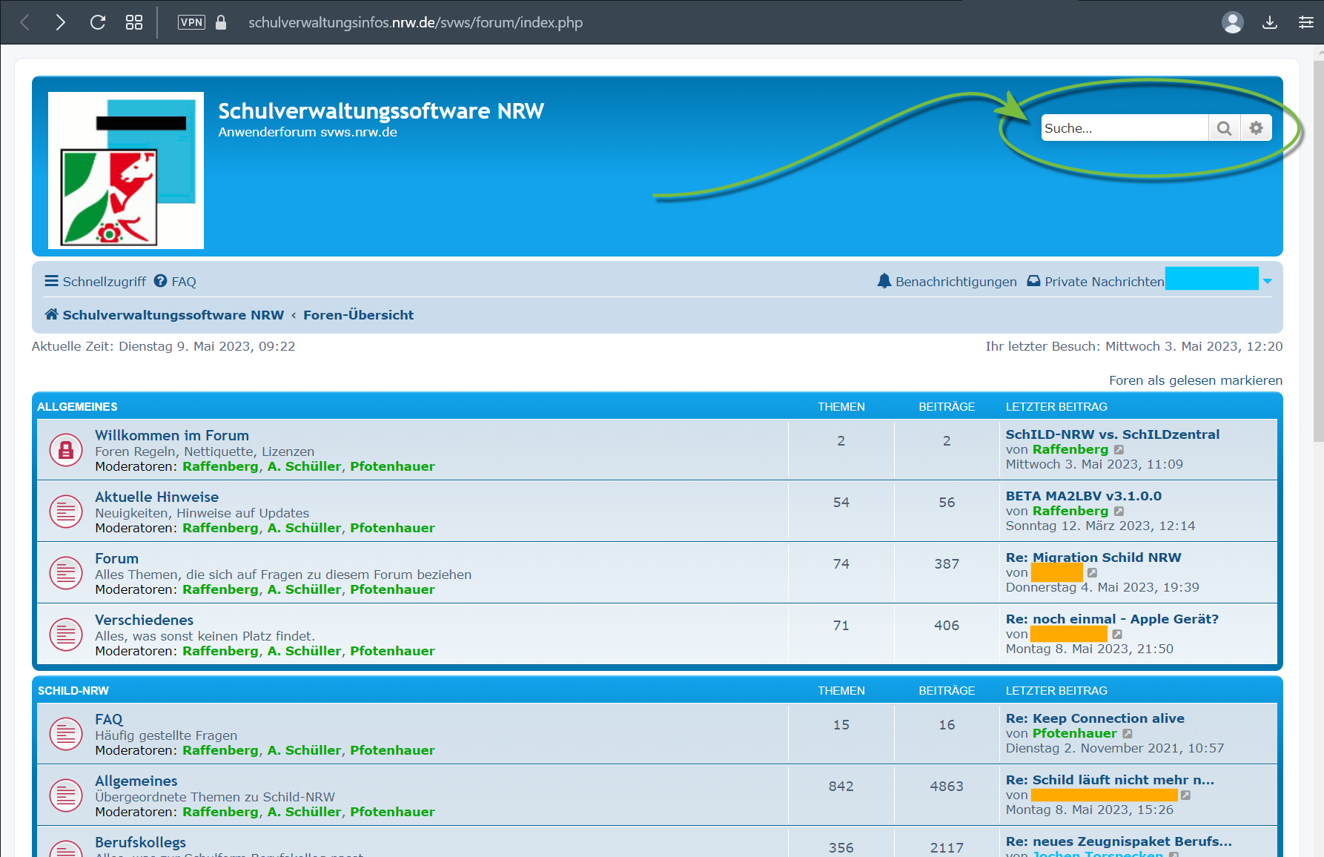This screenshot has width=1324, height=857.
Task: Open the Berufskollegs forum
Action: 140,843
